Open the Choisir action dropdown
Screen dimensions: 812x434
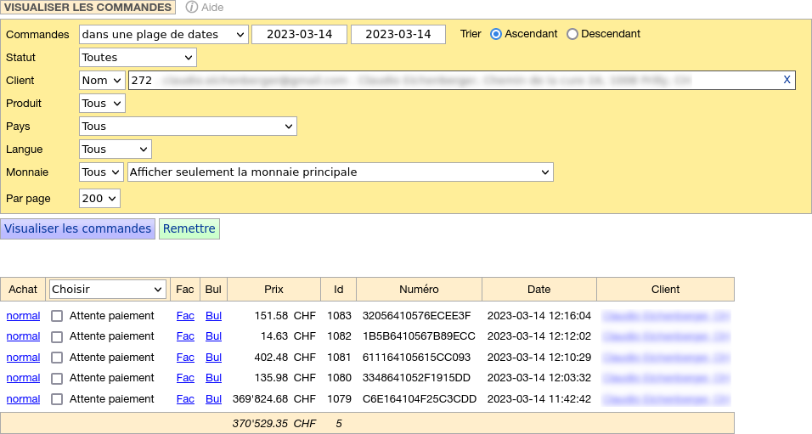[x=107, y=290]
